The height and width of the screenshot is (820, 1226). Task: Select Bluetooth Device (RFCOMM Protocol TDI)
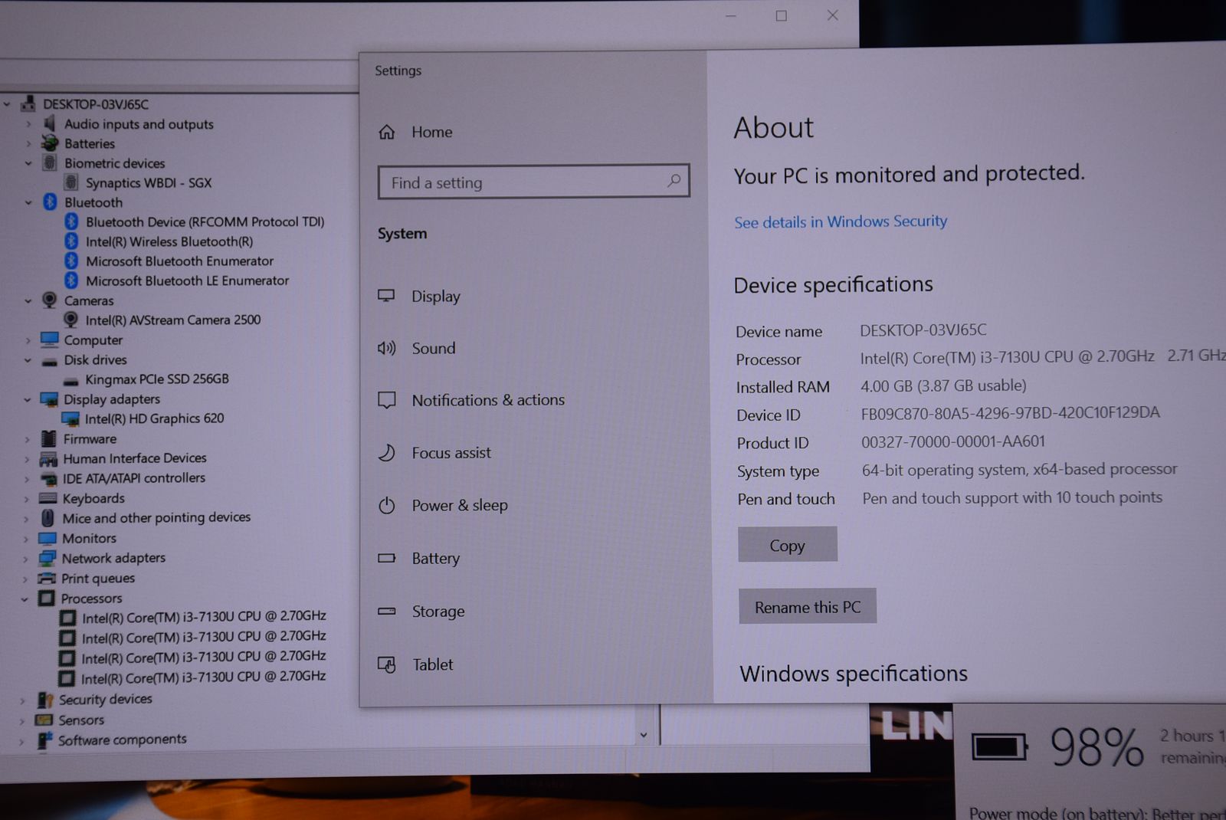[205, 221]
